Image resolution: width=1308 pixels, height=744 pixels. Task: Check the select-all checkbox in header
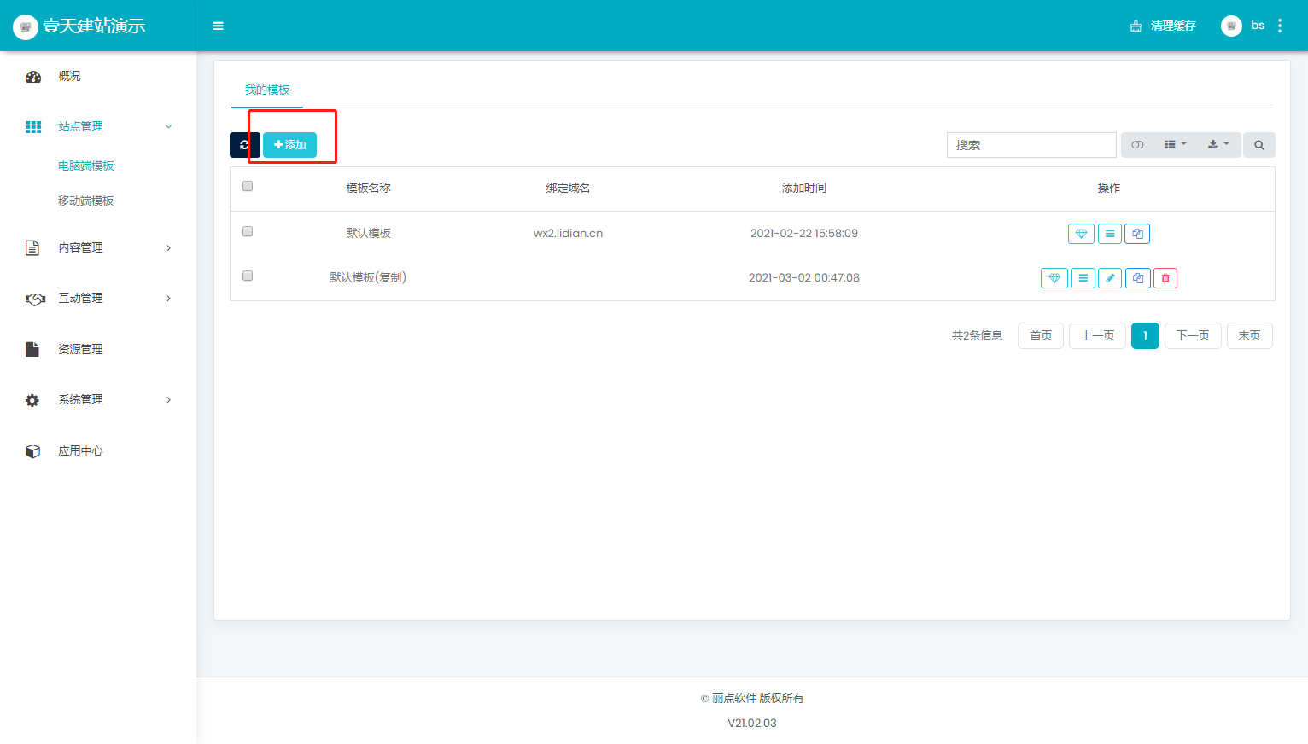pos(248,186)
